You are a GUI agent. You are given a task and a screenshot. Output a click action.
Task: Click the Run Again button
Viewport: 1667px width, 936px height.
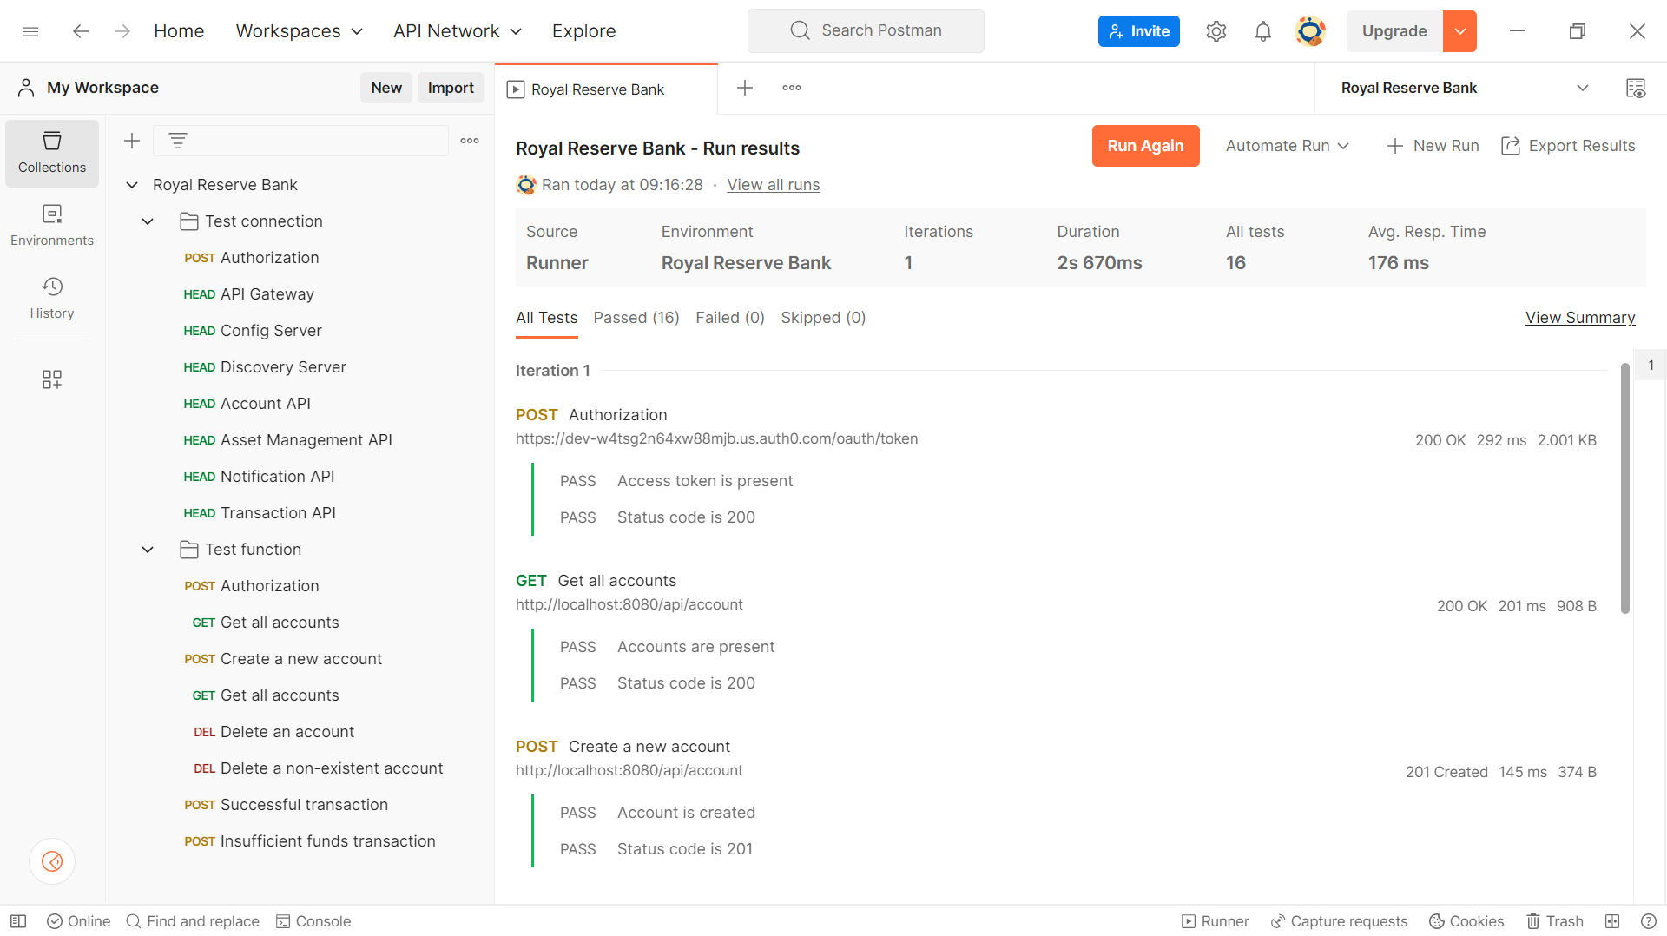pos(1146,146)
